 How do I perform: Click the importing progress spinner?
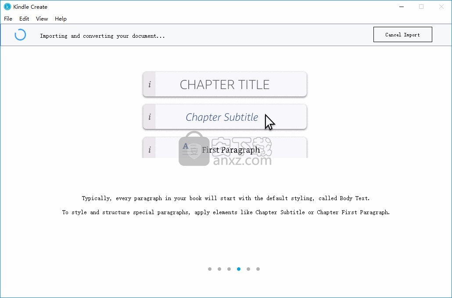(20, 35)
